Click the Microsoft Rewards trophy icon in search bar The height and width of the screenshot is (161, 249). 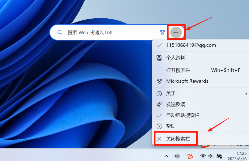pos(162,33)
